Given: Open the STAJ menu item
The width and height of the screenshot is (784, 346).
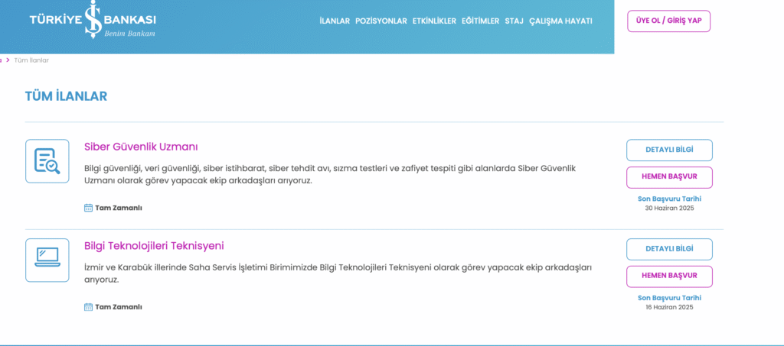Looking at the screenshot, I should coord(514,21).
